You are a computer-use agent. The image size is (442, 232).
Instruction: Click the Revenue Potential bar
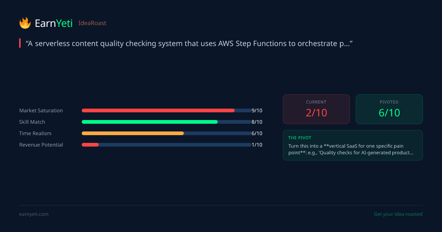tap(166, 145)
